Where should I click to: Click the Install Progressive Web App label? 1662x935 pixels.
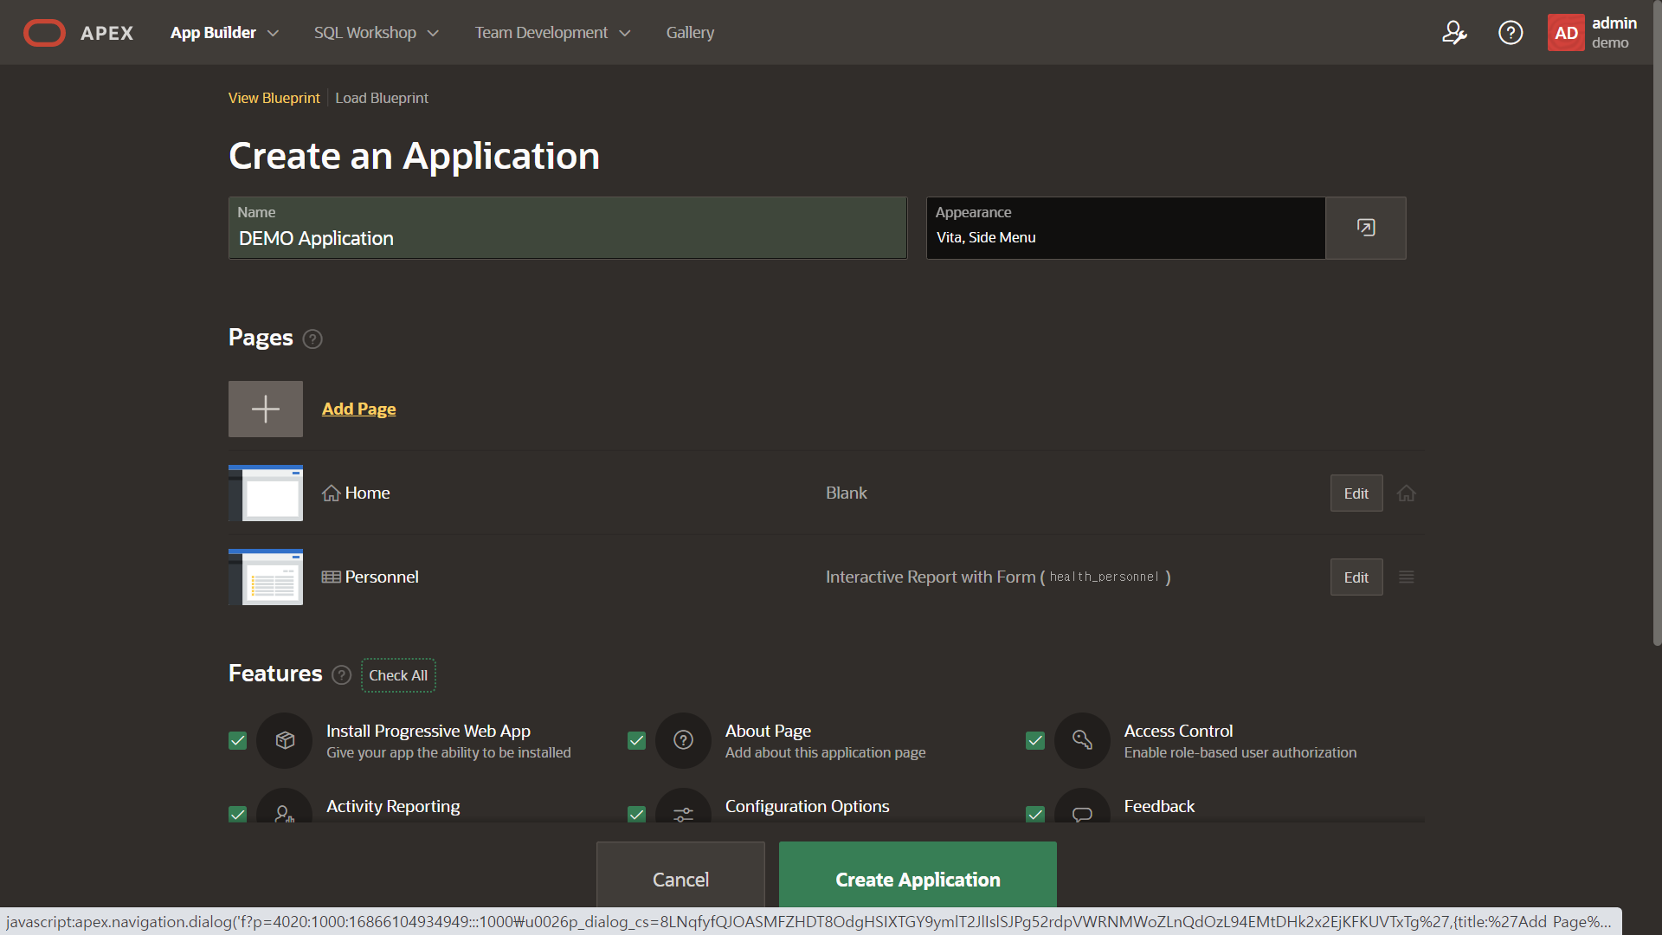428,731
